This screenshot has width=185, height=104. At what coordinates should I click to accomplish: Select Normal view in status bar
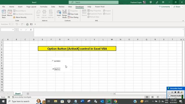pos(147,97)
